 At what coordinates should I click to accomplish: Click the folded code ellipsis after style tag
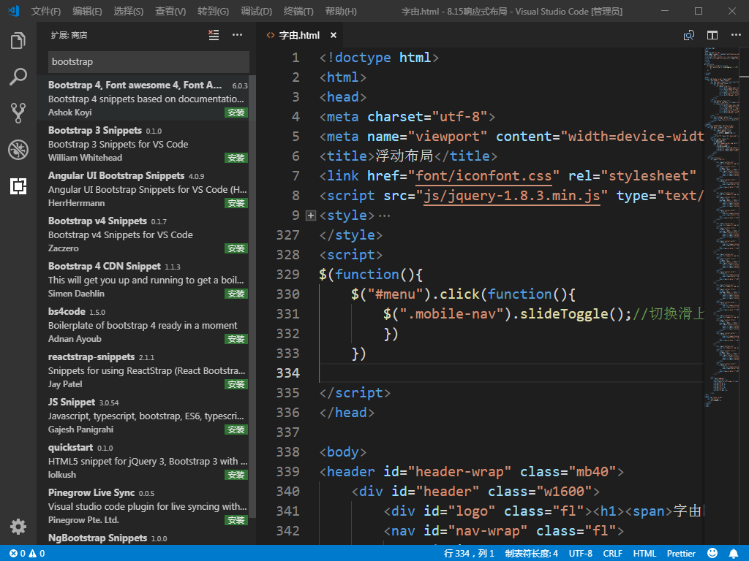[385, 215]
